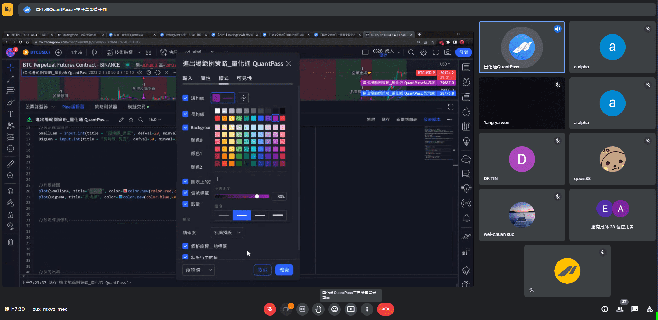Raise hand in the meeting
Screen dimensions: 658x320
318,309
